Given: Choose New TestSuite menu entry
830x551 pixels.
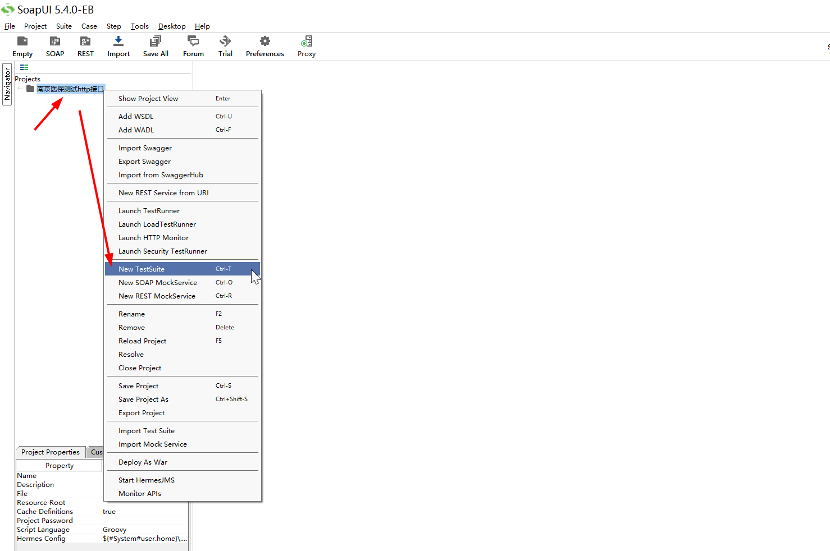Looking at the screenshot, I should [183, 269].
